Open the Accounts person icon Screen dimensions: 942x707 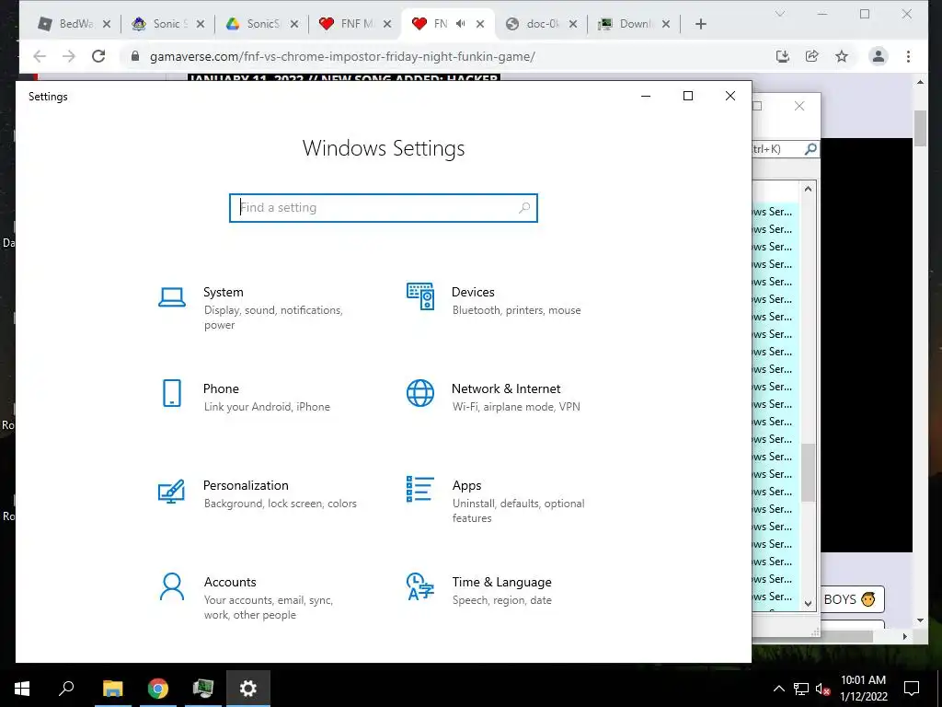click(172, 586)
